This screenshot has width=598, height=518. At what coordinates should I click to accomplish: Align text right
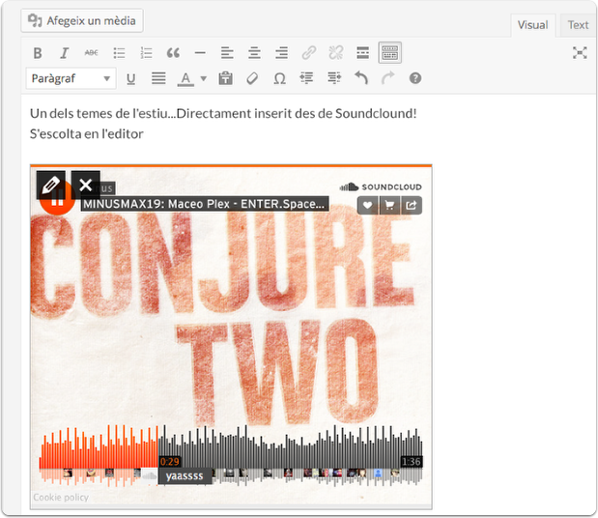pos(281,53)
